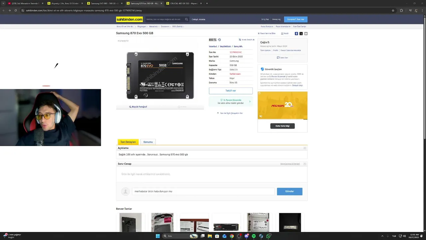Collapse the Soru-Cevap section
426x240 pixels.
click(305, 164)
